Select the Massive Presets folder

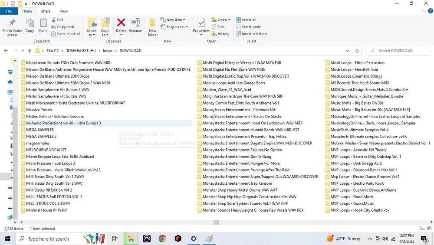tap(39, 110)
